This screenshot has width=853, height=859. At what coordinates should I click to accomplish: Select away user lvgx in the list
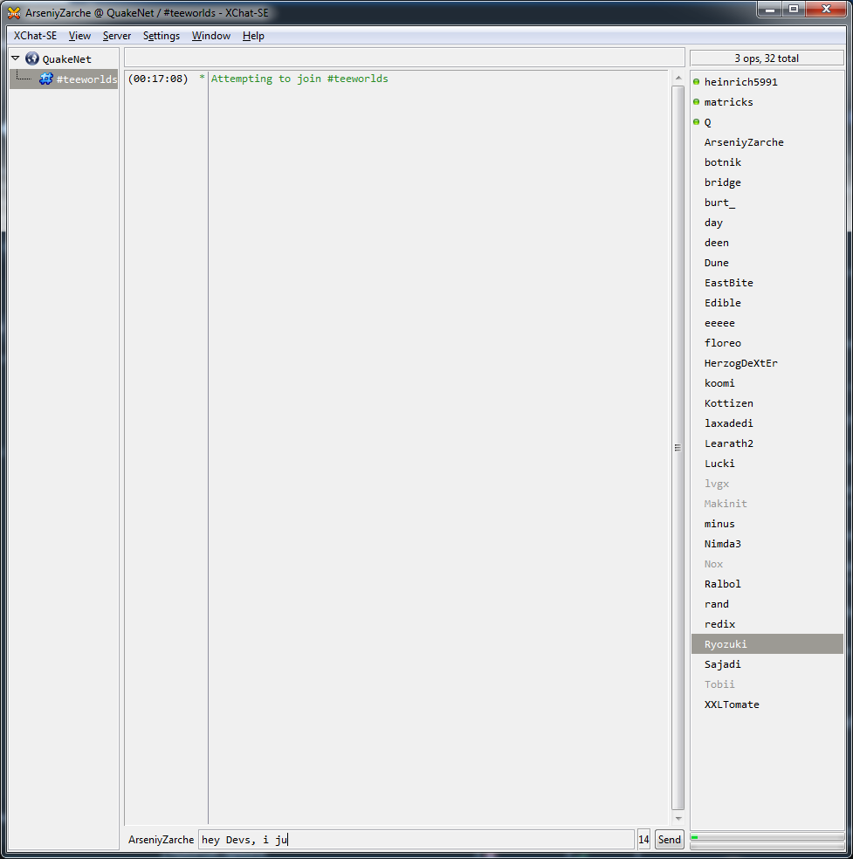point(767,484)
